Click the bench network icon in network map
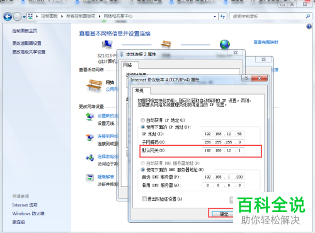 166,44
